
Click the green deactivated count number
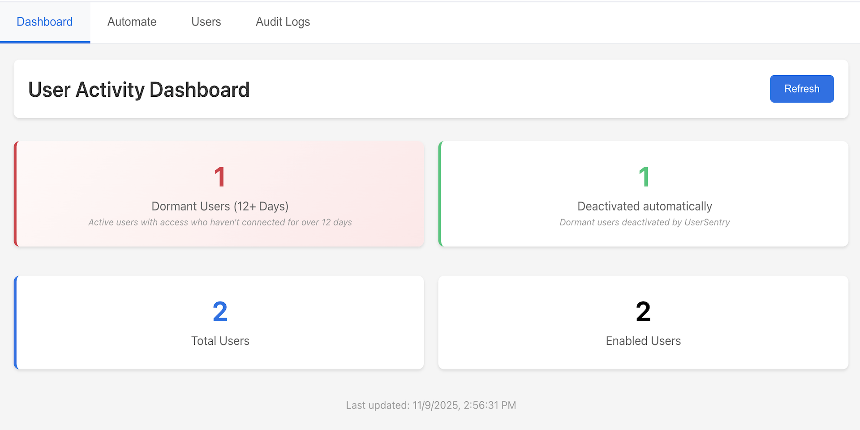[644, 177]
